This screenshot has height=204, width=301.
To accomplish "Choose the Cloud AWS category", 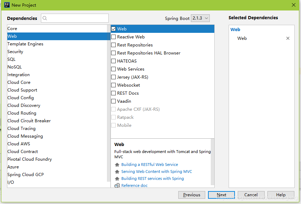I will [x=57, y=144].
